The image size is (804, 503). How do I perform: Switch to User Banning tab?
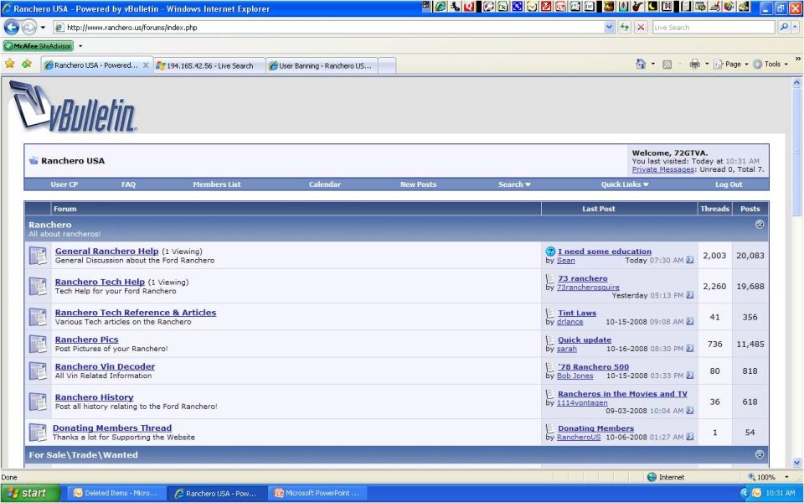(x=322, y=65)
